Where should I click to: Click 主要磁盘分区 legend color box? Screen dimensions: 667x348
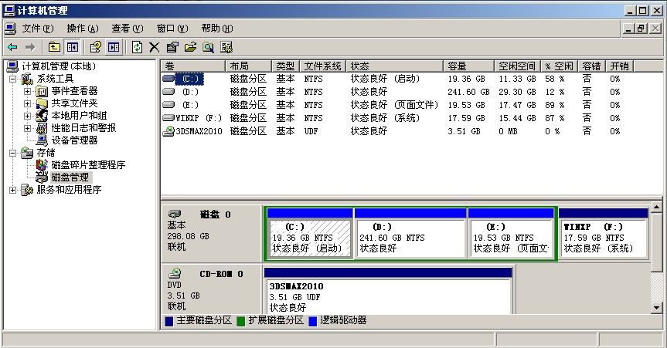tap(168, 321)
